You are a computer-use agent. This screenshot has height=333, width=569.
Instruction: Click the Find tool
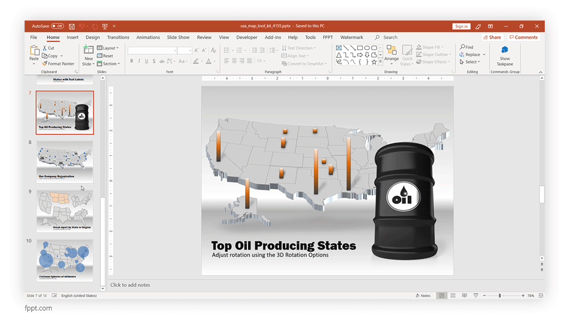pyautogui.click(x=467, y=47)
